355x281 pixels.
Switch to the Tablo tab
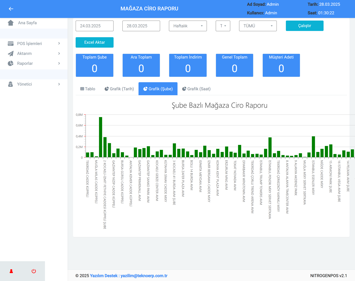point(88,89)
